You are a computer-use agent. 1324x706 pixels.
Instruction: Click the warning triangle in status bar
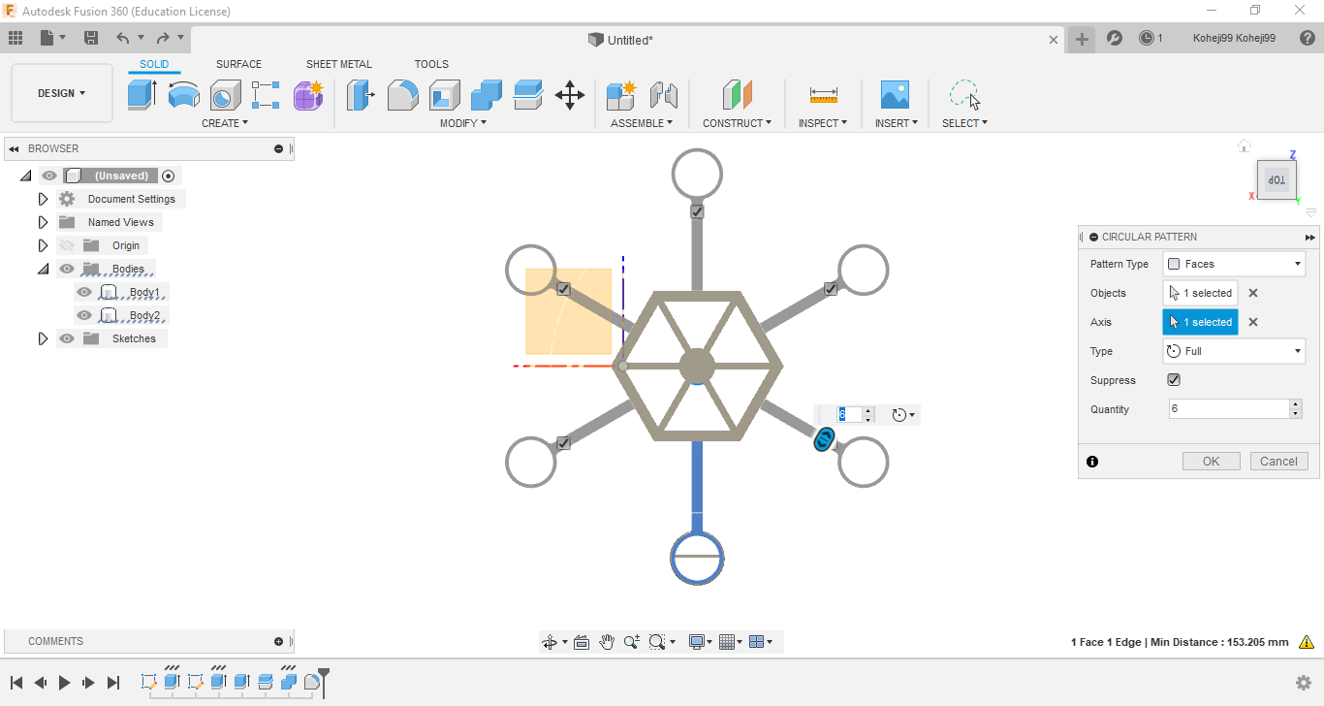click(x=1307, y=642)
